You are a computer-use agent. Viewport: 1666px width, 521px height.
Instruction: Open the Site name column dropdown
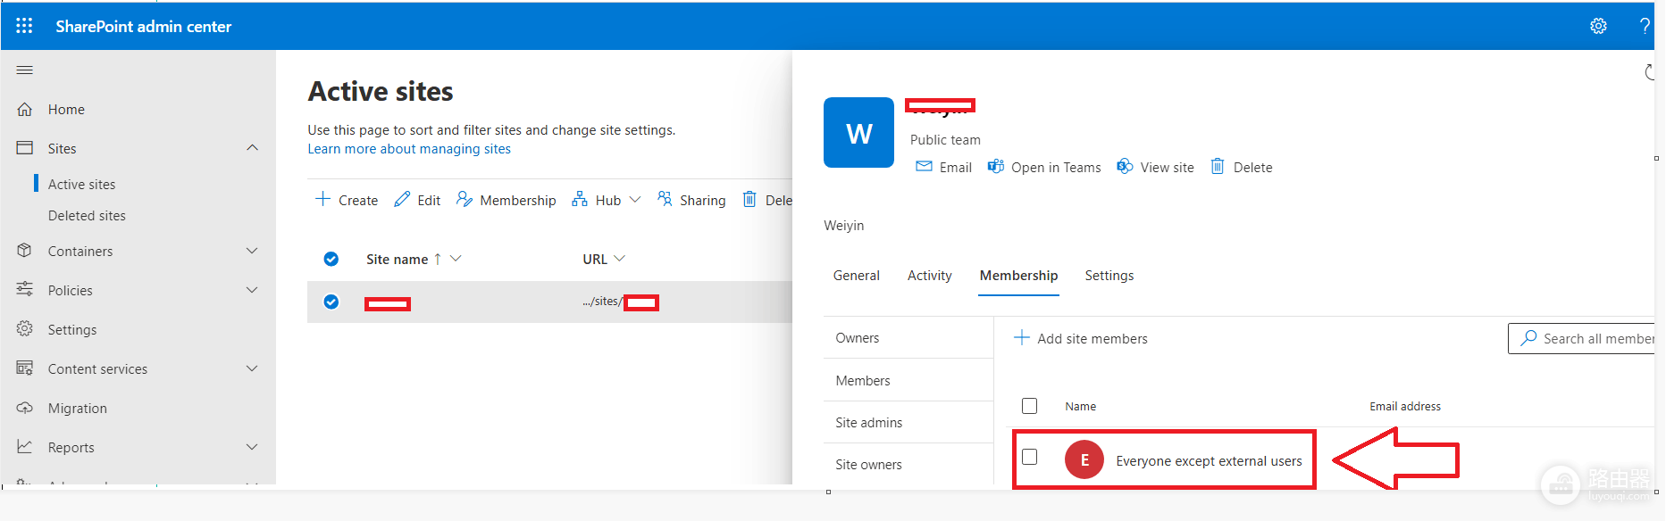(x=456, y=259)
